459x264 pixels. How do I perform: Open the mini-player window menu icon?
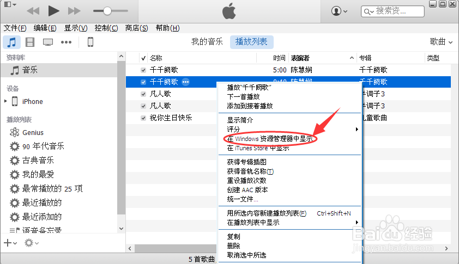[10, 4]
